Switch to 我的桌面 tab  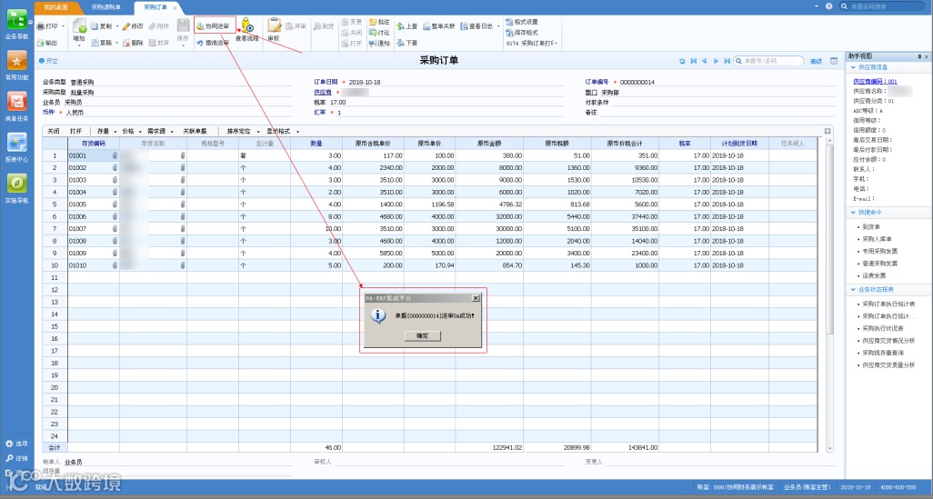(x=56, y=8)
